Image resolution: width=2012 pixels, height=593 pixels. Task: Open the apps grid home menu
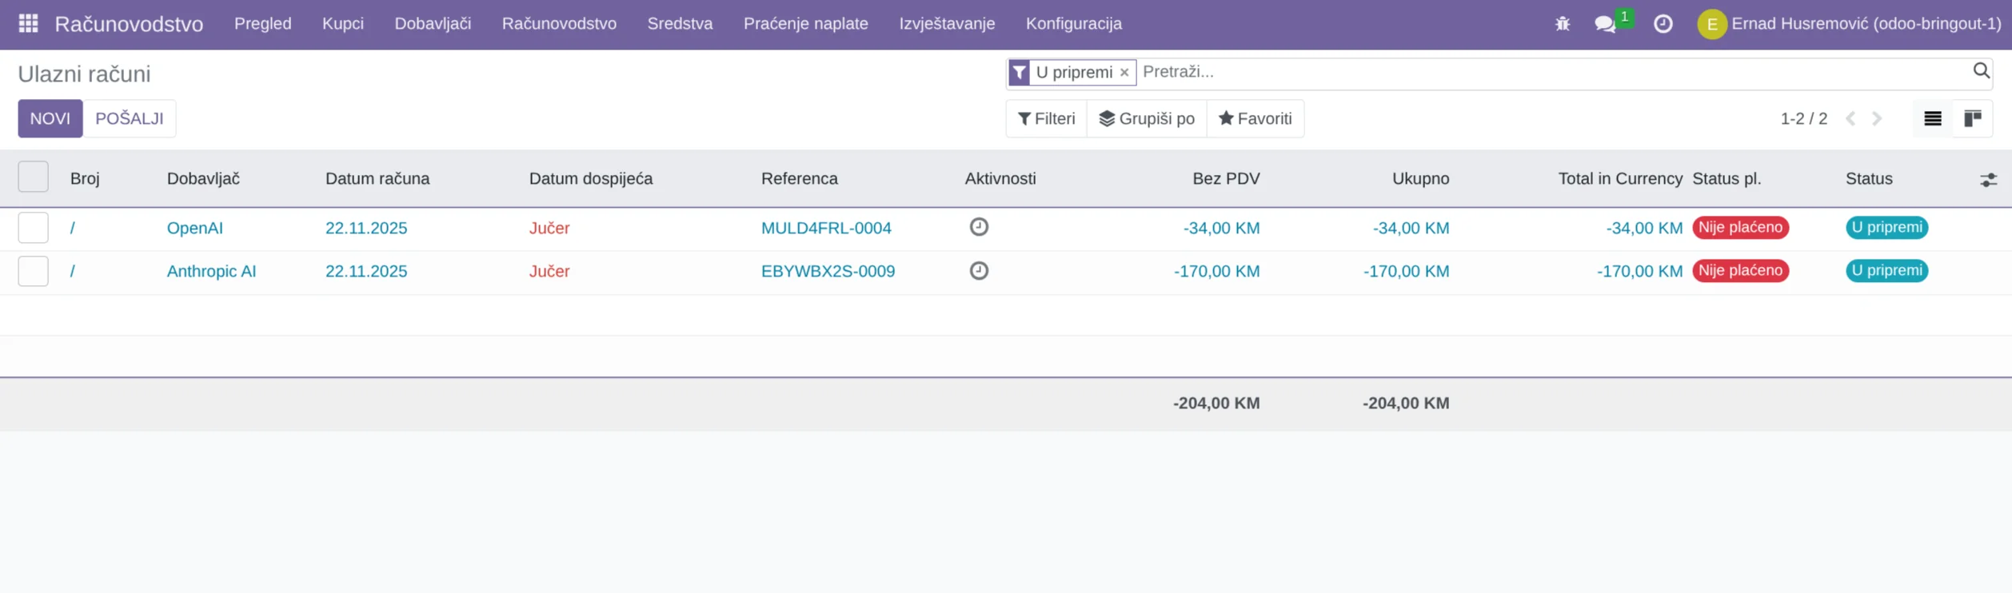pyautogui.click(x=28, y=24)
